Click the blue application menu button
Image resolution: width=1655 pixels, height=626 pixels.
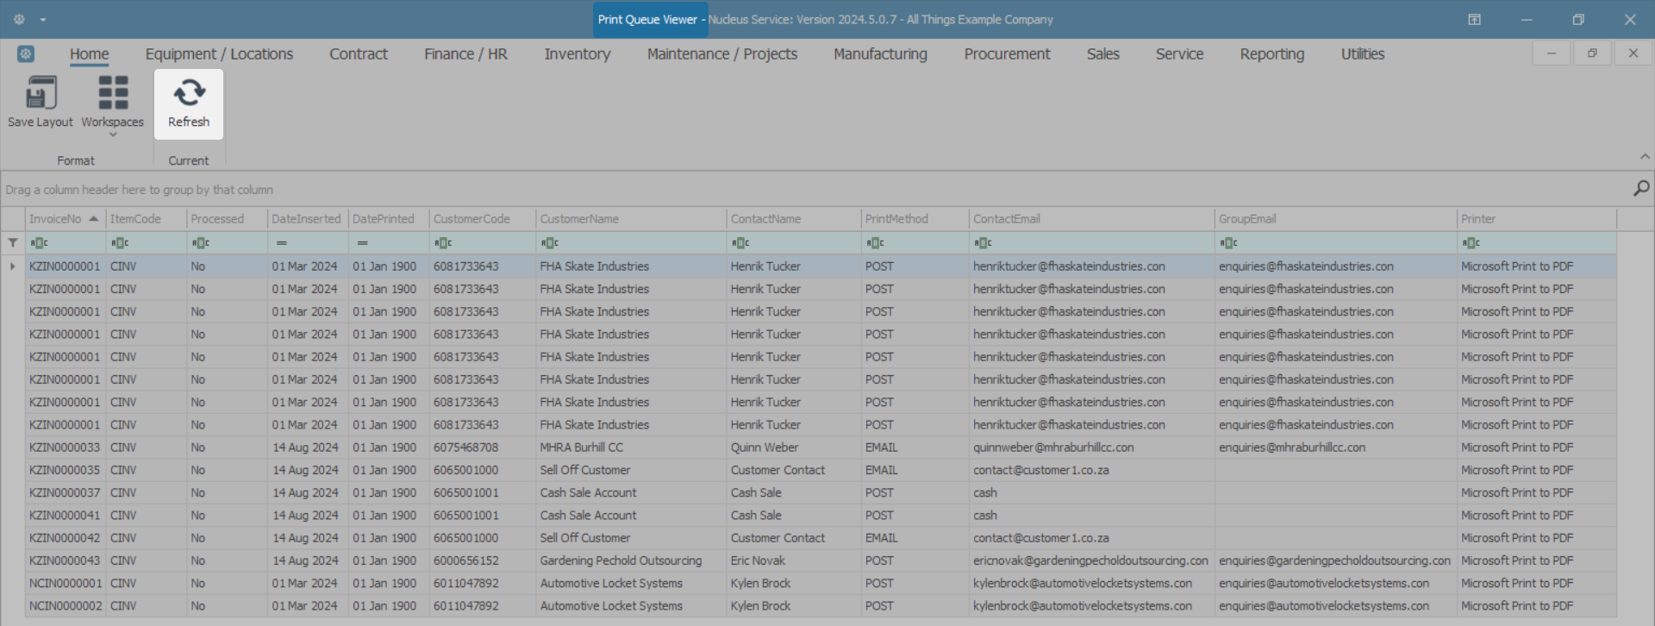[26, 53]
